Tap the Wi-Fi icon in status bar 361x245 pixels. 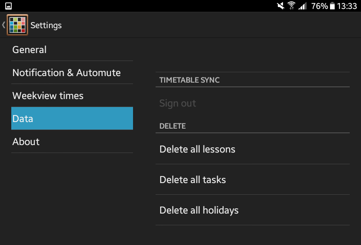[x=291, y=6]
